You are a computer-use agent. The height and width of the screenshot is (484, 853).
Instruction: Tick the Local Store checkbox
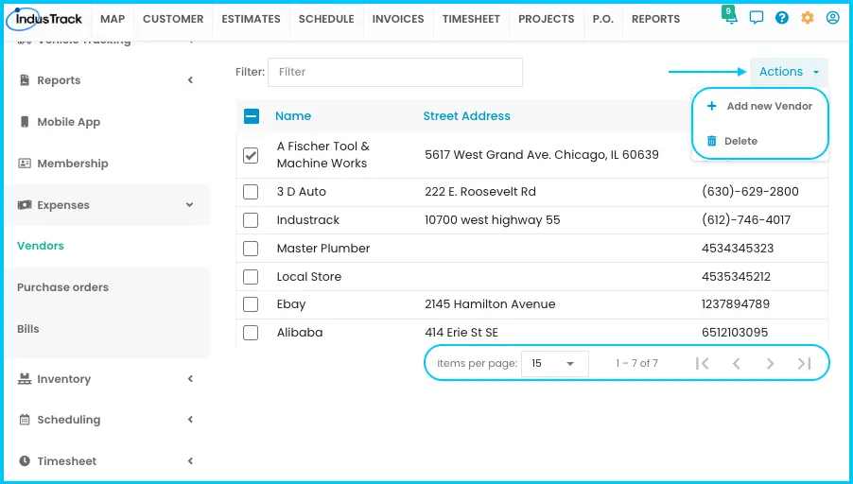251,276
